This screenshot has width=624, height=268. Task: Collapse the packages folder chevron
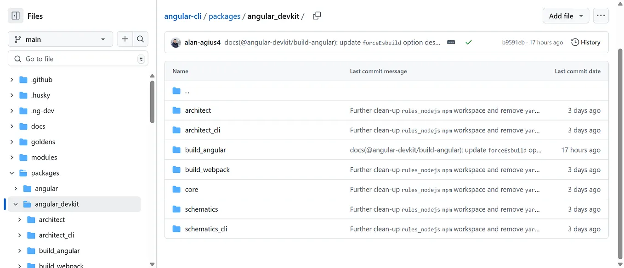(12, 173)
